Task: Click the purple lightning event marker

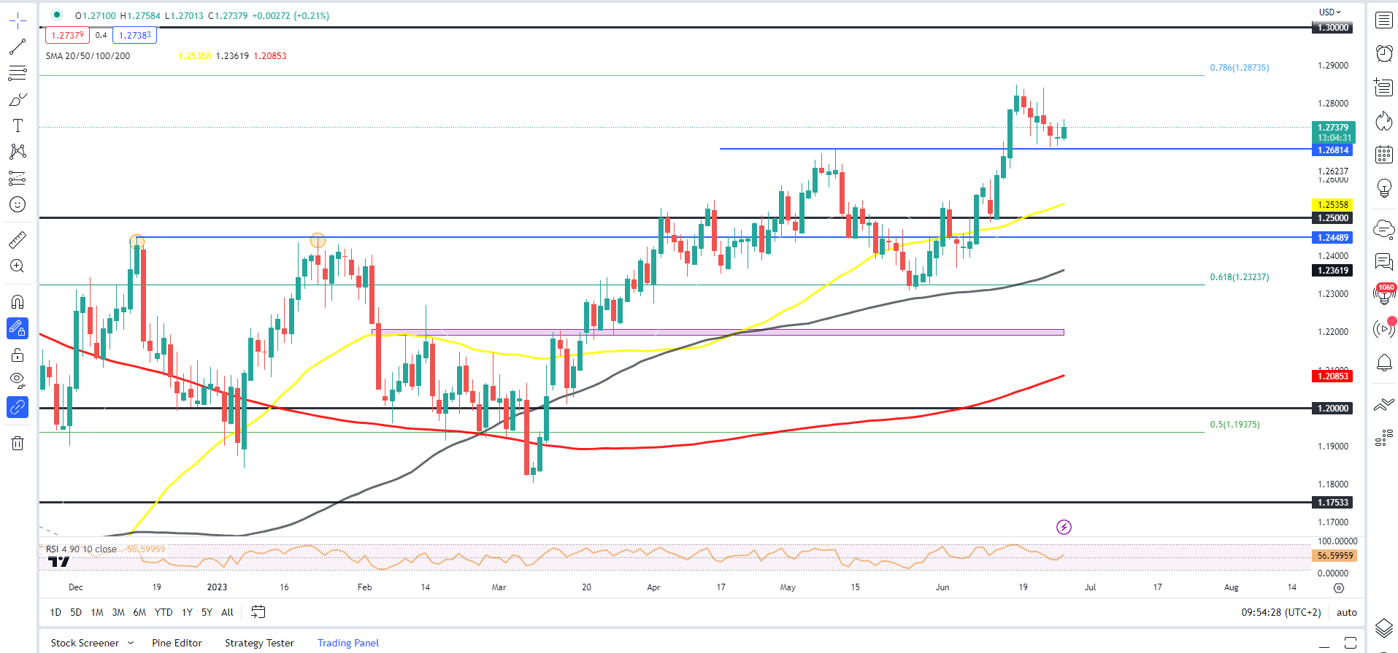Action: tap(1064, 527)
